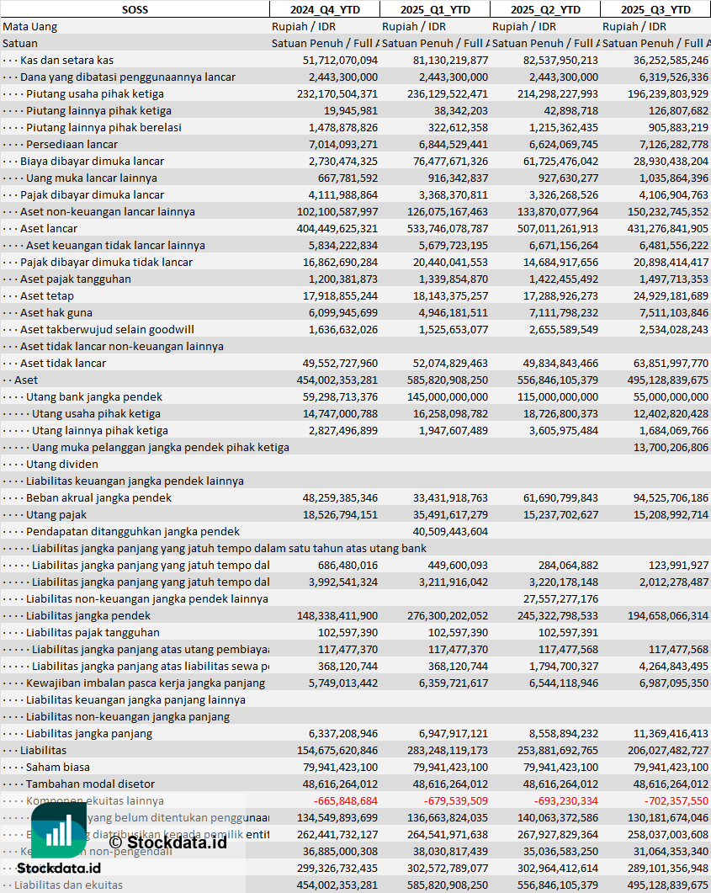Select Piutang lainnya pihak berelasi label
This screenshot has width=711, height=893.
coord(103,128)
